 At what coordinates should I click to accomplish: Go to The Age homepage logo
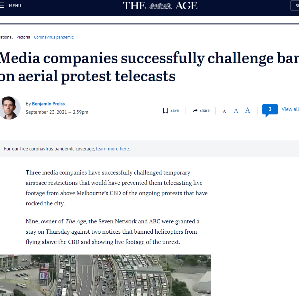pyautogui.click(x=160, y=6)
